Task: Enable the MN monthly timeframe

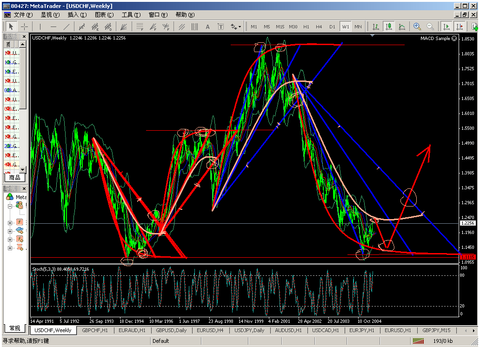Action: [359, 27]
